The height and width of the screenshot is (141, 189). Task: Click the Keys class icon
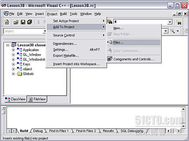click(19, 64)
